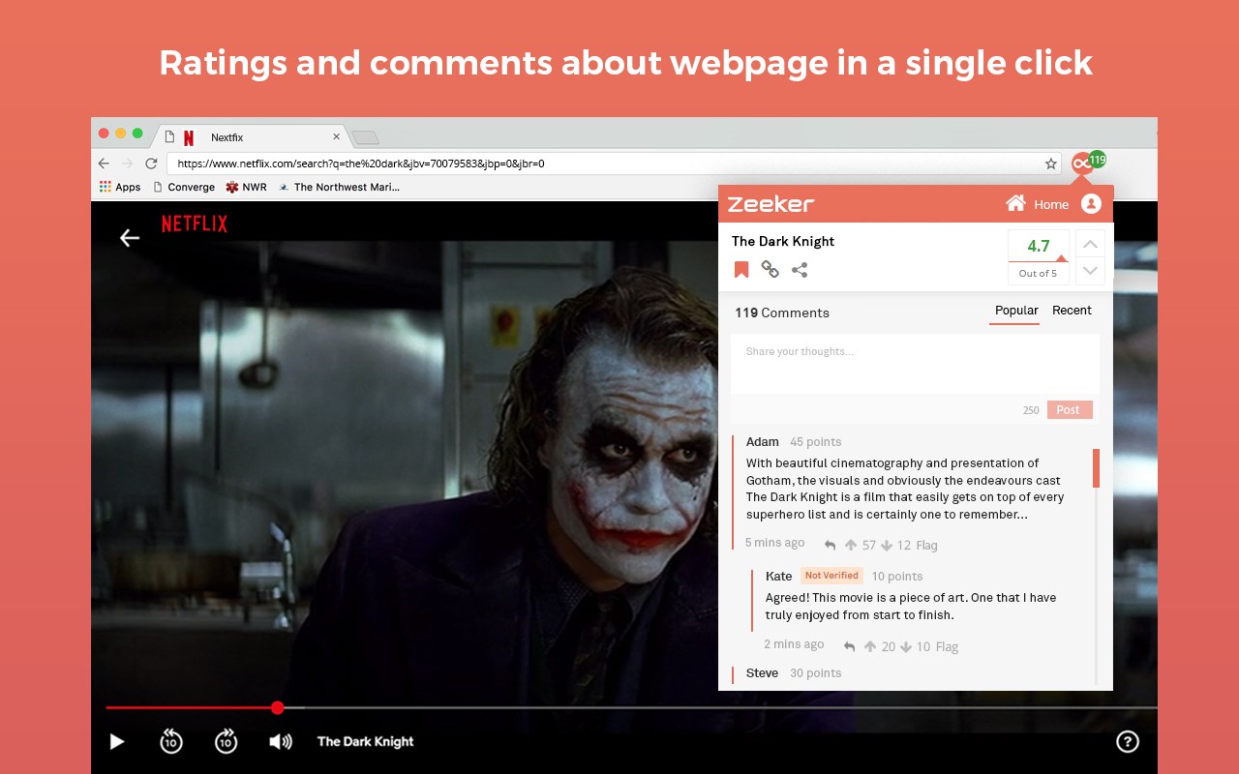Open Netflix player help icon

click(1128, 742)
